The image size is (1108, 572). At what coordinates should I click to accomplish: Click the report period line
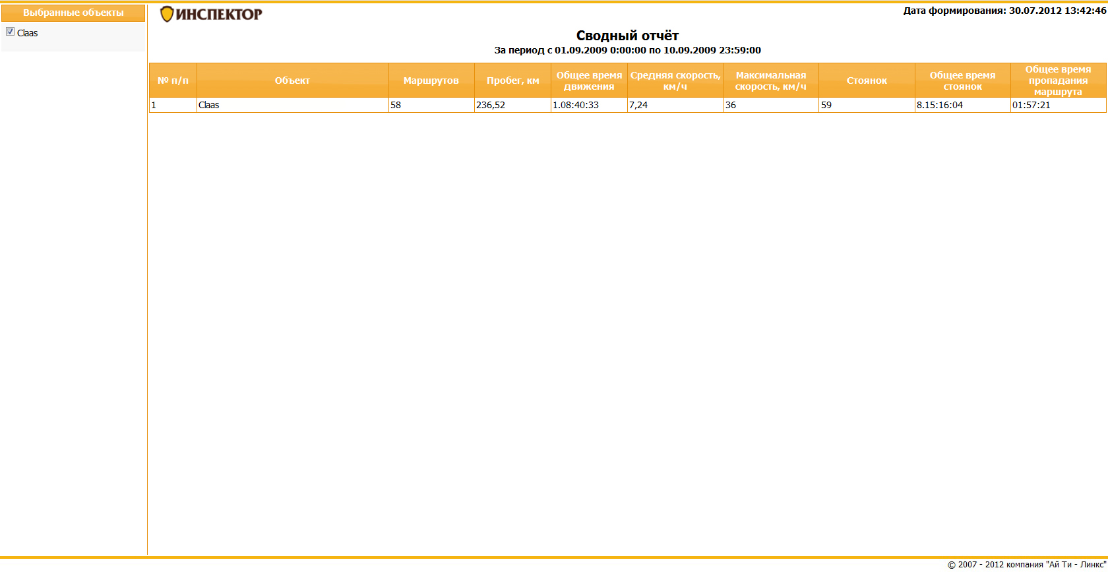(x=627, y=50)
